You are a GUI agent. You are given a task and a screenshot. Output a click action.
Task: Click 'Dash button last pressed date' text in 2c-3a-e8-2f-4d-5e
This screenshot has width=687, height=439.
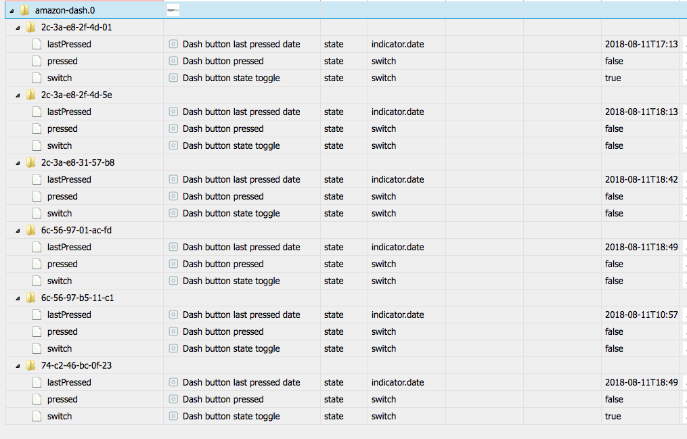tap(241, 112)
